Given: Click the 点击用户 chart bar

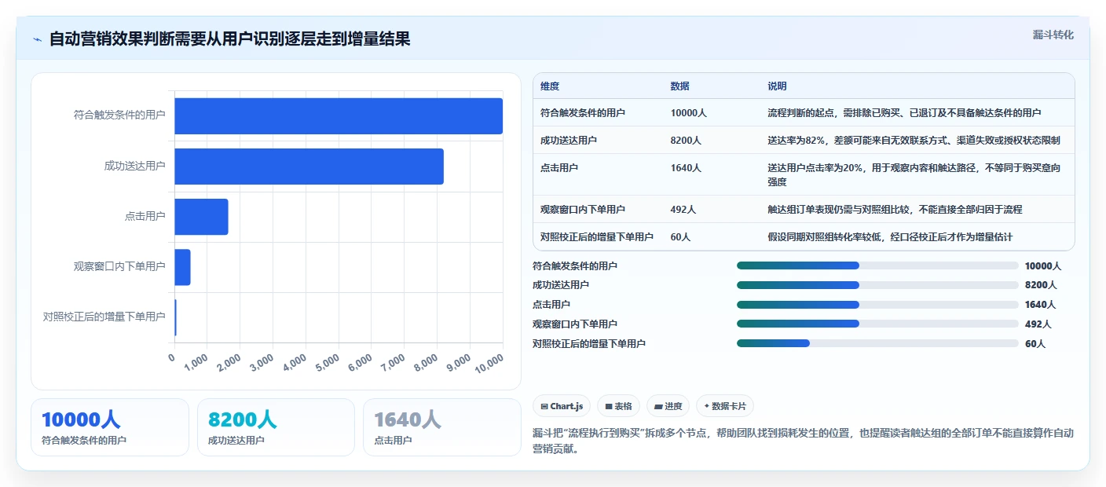Looking at the screenshot, I should point(201,217).
